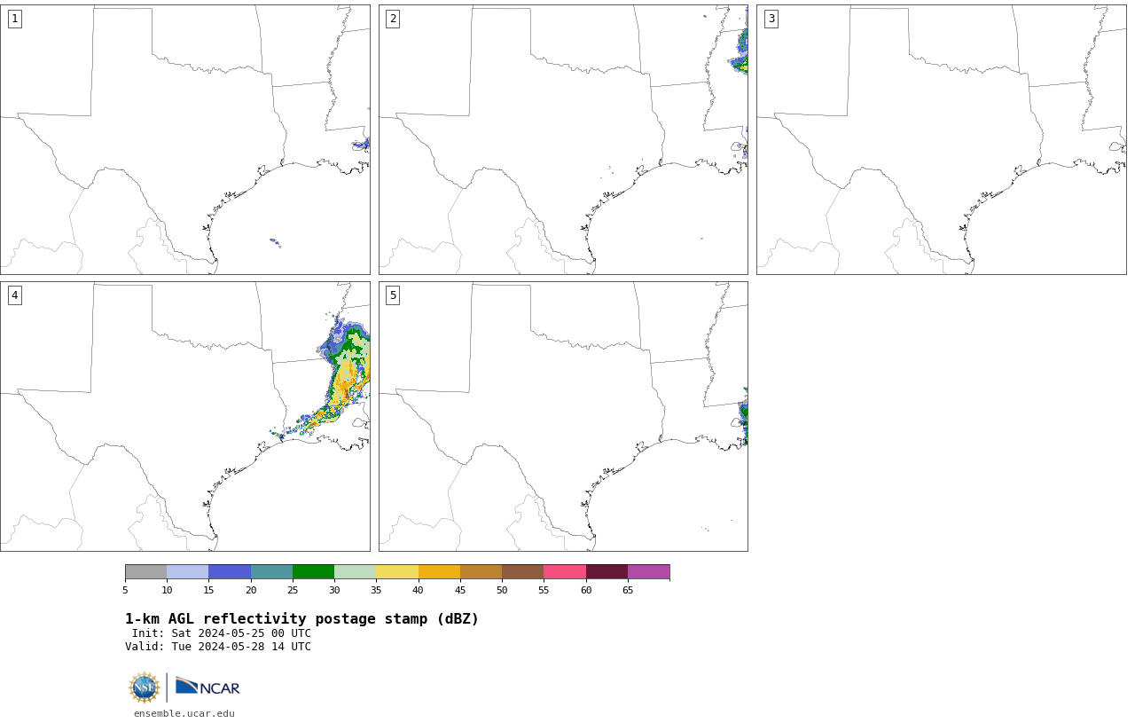Select the light lavender 10-15 dBZ swatch
Screen dimensions: 1135x723
click(x=188, y=571)
